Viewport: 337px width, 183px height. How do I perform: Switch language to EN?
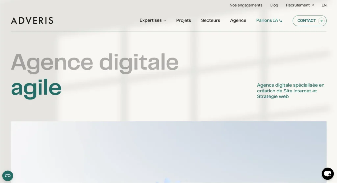point(324,5)
